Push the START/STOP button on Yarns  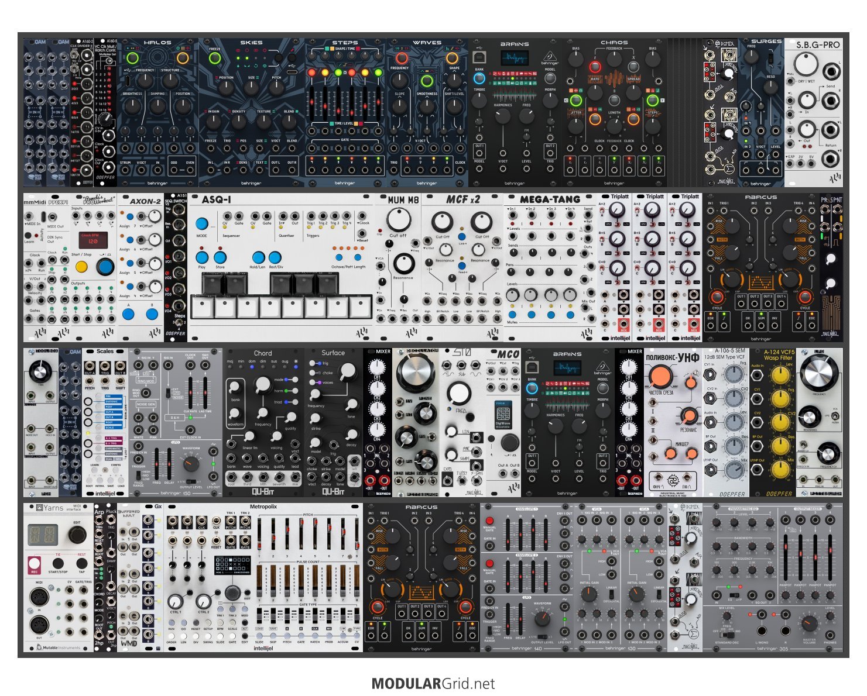[58, 564]
